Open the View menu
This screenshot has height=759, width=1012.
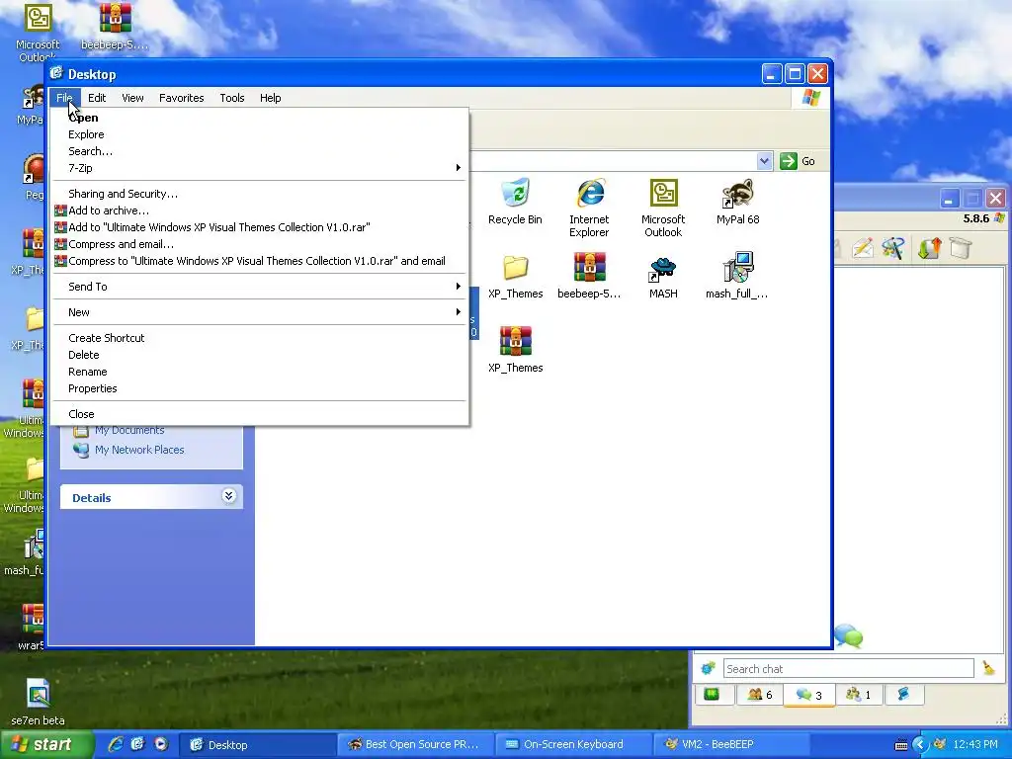pos(132,98)
